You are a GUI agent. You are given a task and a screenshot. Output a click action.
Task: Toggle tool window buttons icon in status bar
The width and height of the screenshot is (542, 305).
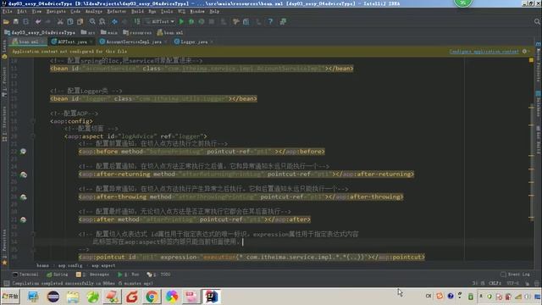coord(6,283)
